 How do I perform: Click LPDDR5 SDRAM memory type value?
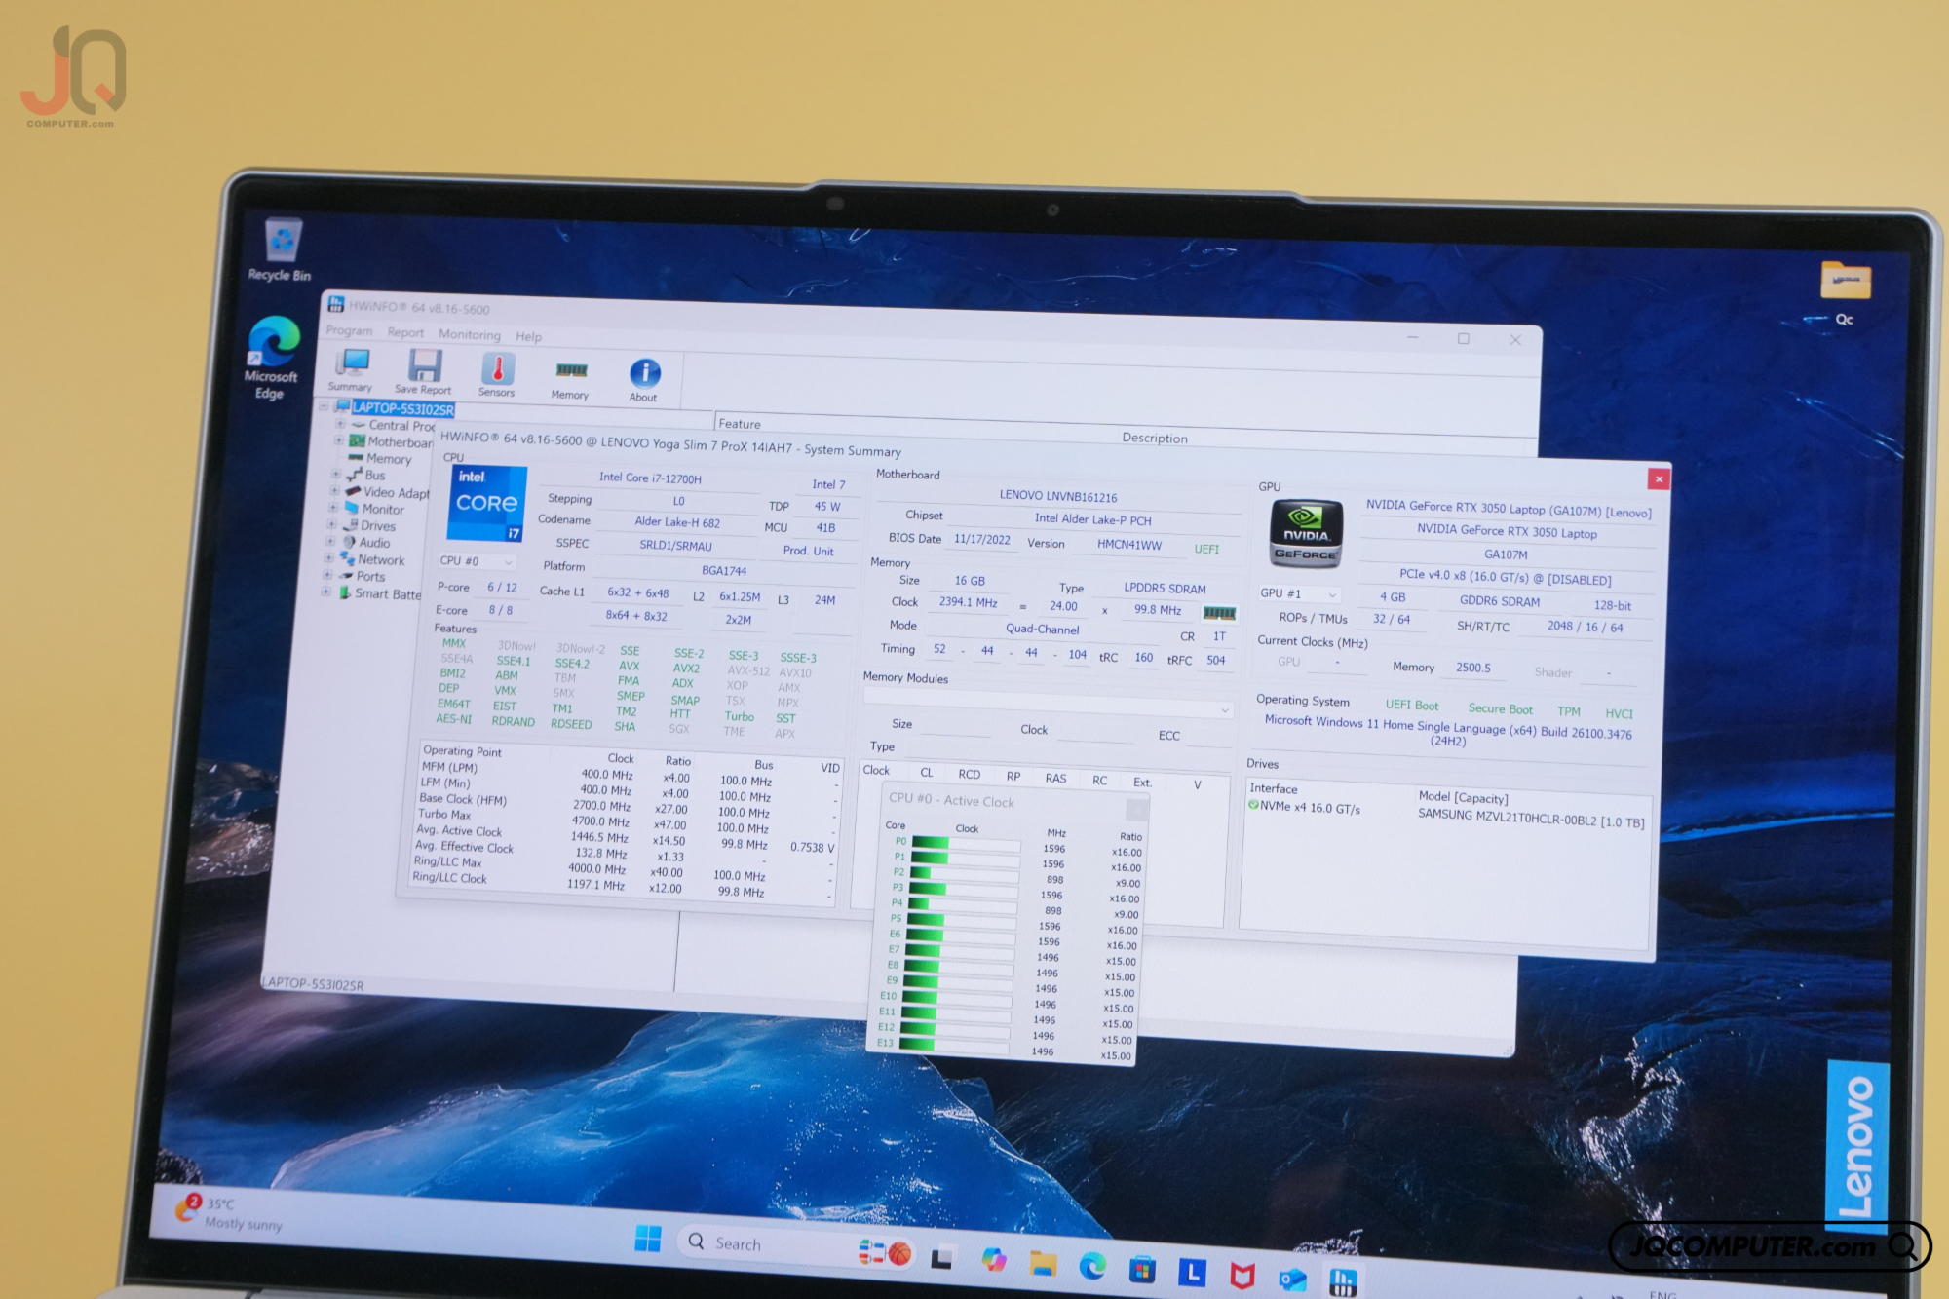[1165, 589]
